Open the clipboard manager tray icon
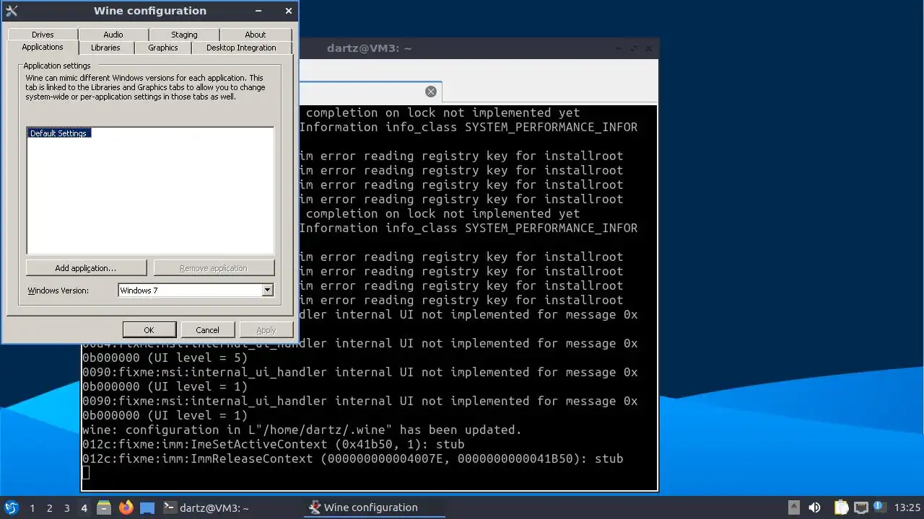Image resolution: width=924 pixels, height=519 pixels. click(841, 507)
